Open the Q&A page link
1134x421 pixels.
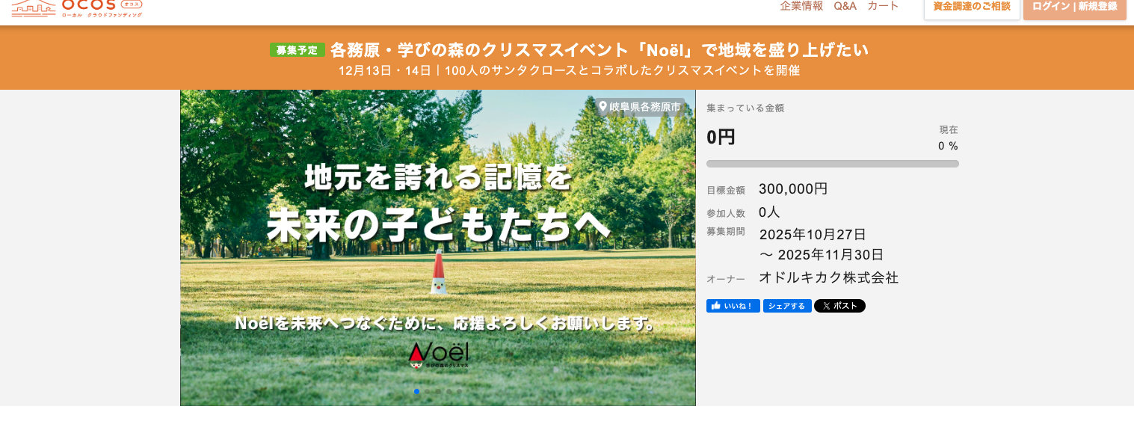[845, 6]
